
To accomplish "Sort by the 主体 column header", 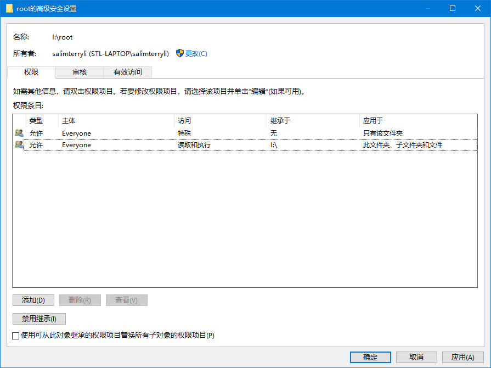I will tap(116, 121).
